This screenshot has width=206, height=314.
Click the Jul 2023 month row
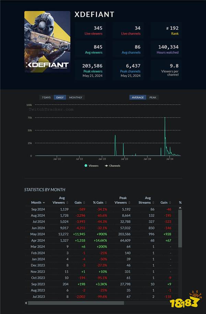(x=101, y=296)
